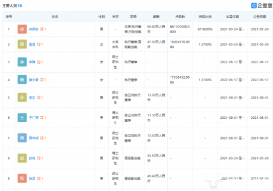Open the blue name link in row 6
This screenshot has height=191, width=273.
[34, 118]
